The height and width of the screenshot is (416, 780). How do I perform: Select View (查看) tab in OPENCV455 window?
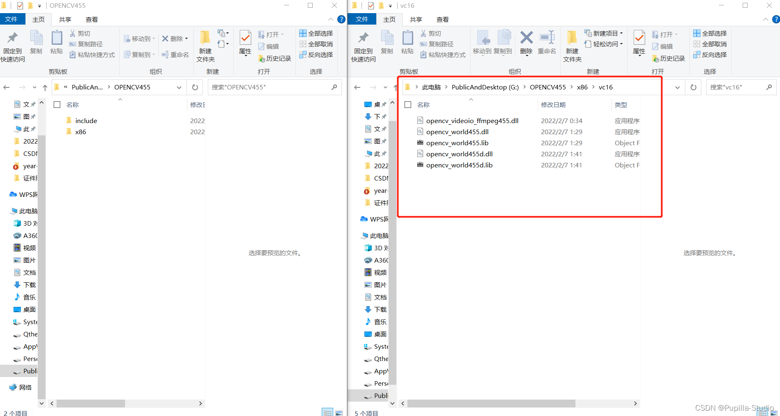coord(91,19)
